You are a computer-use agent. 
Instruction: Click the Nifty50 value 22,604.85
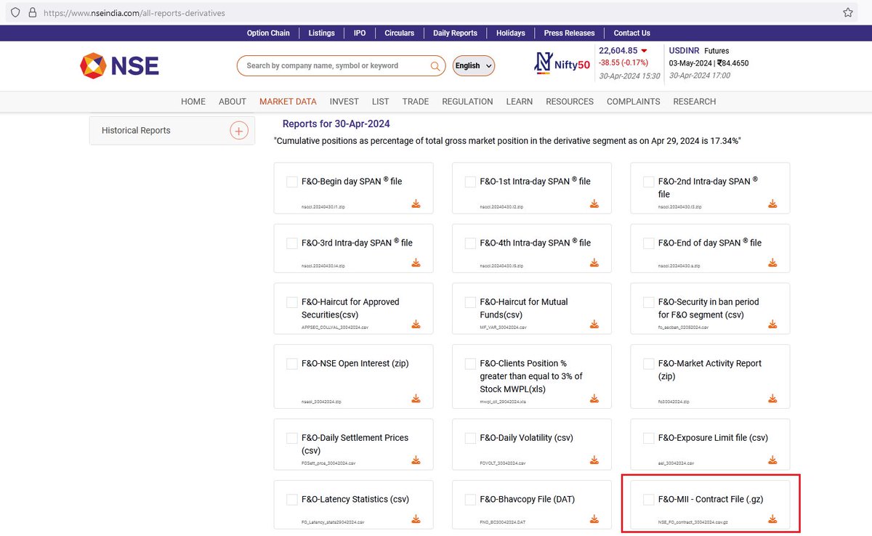pos(618,51)
